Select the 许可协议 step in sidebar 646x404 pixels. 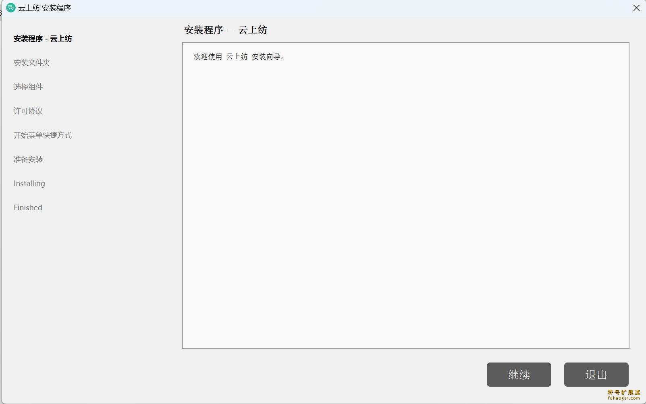[28, 111]
